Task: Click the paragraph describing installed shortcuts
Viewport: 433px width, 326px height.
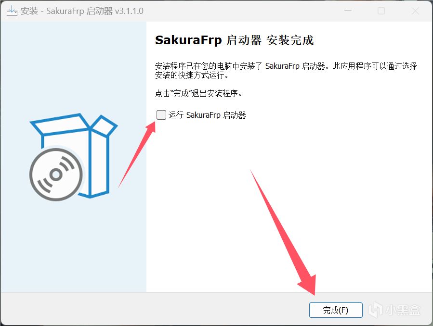Action: pyautogui.click(x=286, y=70)
